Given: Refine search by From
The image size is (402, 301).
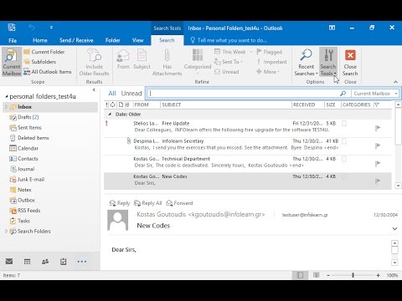Looking at the screenshot, I should click(123, 59).
